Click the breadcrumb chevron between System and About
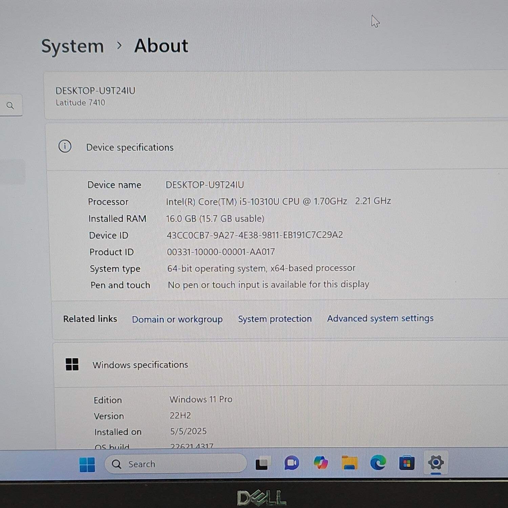The width and height of the screenshot is (508, 508). (119, 45)
